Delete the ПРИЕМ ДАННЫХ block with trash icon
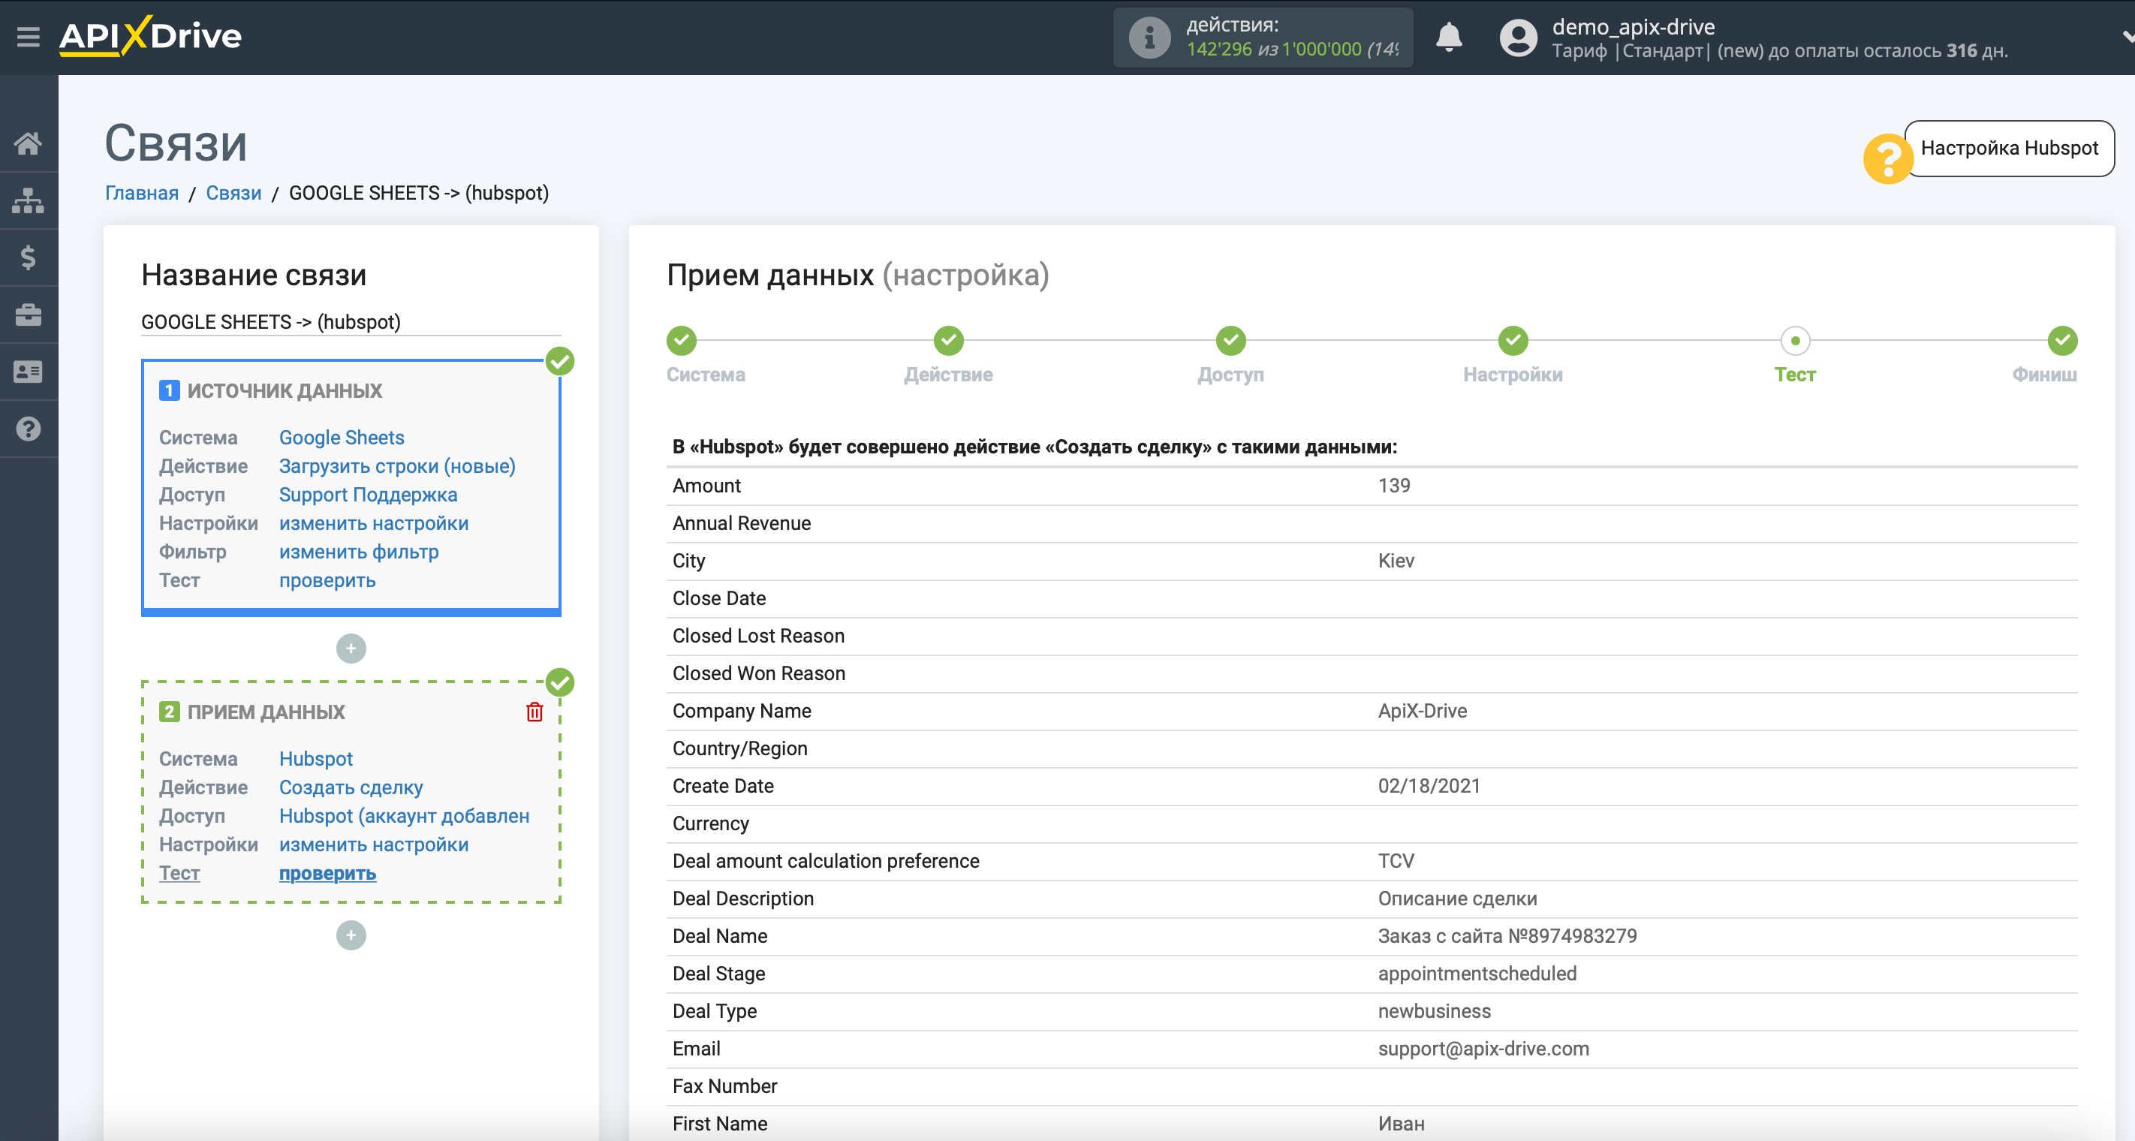 click(x=535, y=712)
